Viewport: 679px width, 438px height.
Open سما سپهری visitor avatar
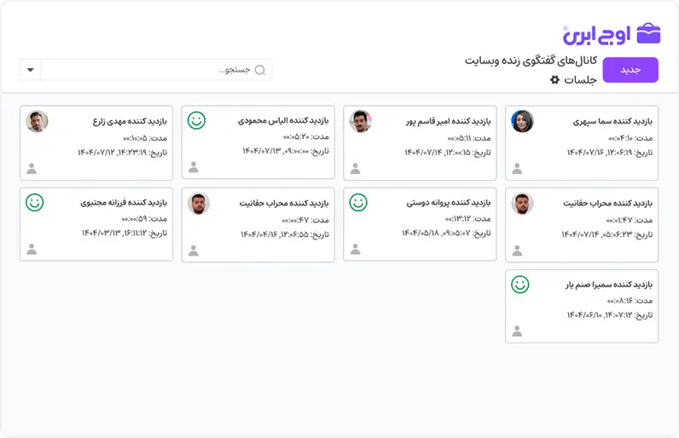coord(522,121)
